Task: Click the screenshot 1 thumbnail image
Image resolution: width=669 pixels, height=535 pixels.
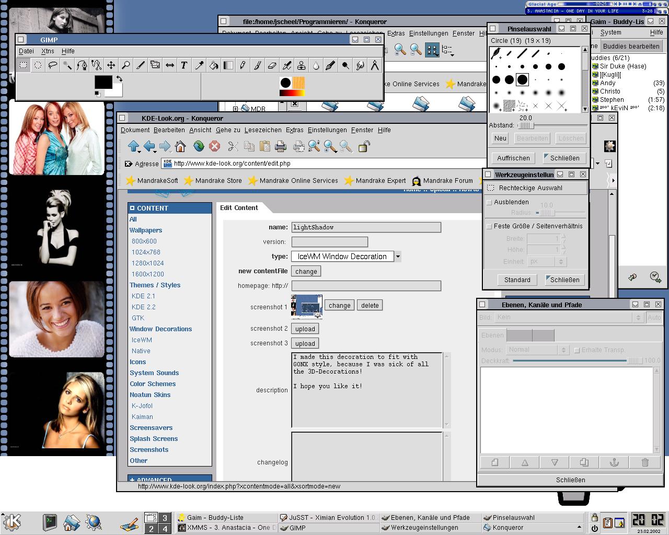Action: pyautogui.click(x=307, y=307)
